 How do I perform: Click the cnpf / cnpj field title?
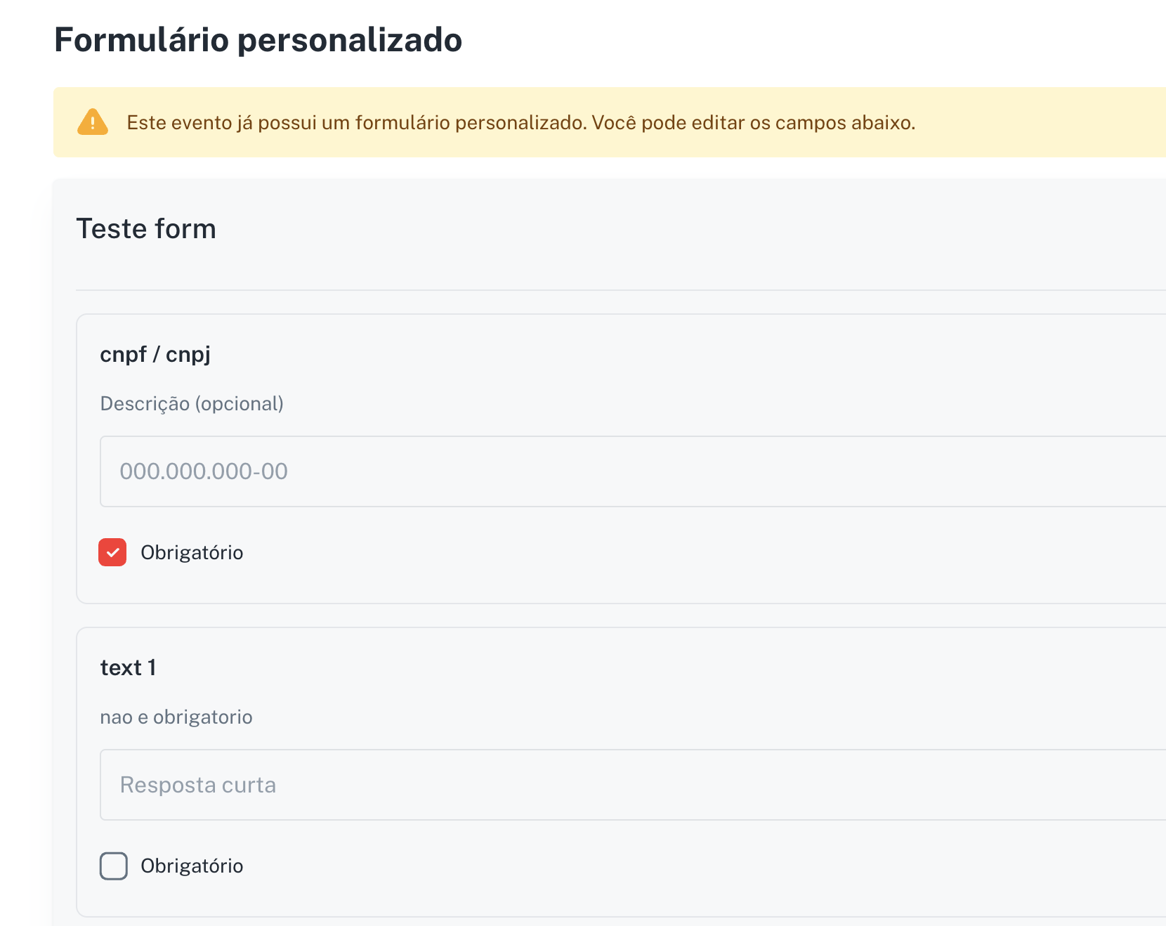tap(156, 354)
